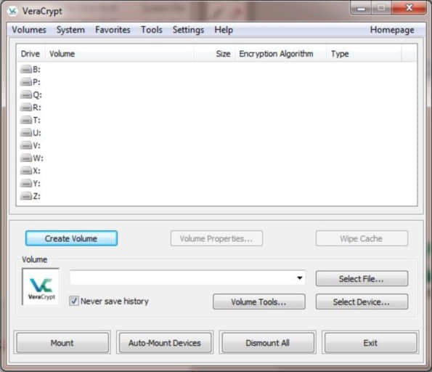This screenshot has width=432, height=372.
Task: Select the W: drive letter text
Action: tap(38, 158)
